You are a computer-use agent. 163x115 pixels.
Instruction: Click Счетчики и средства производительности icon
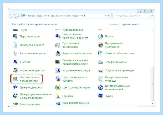(58, 62)
